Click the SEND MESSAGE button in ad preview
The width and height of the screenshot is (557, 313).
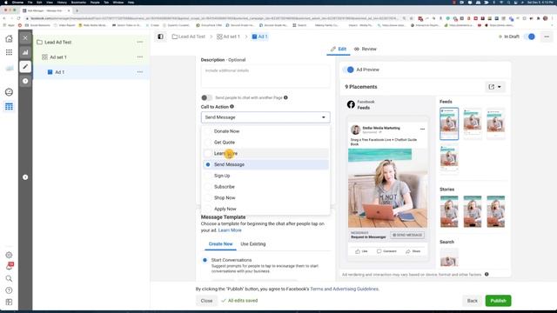coord(407,235)
